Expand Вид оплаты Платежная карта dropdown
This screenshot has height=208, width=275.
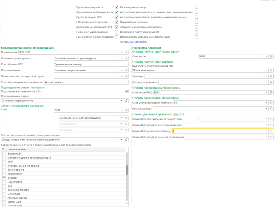coord(266,70)
